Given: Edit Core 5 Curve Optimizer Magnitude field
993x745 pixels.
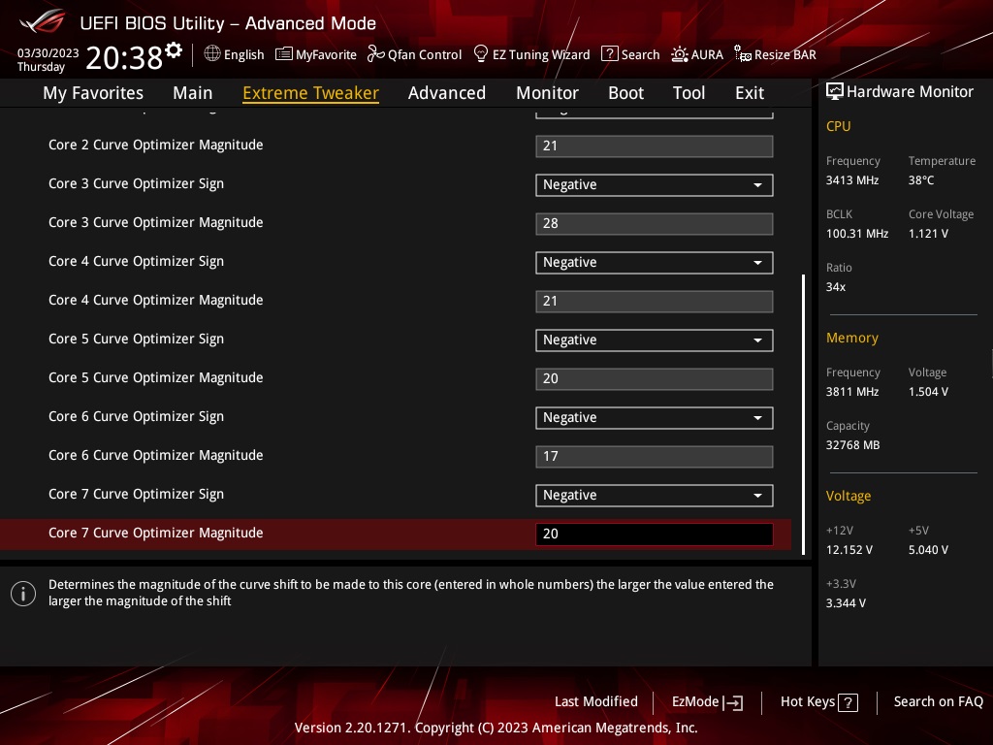Looking at the screenshot, I should [655, 379].
